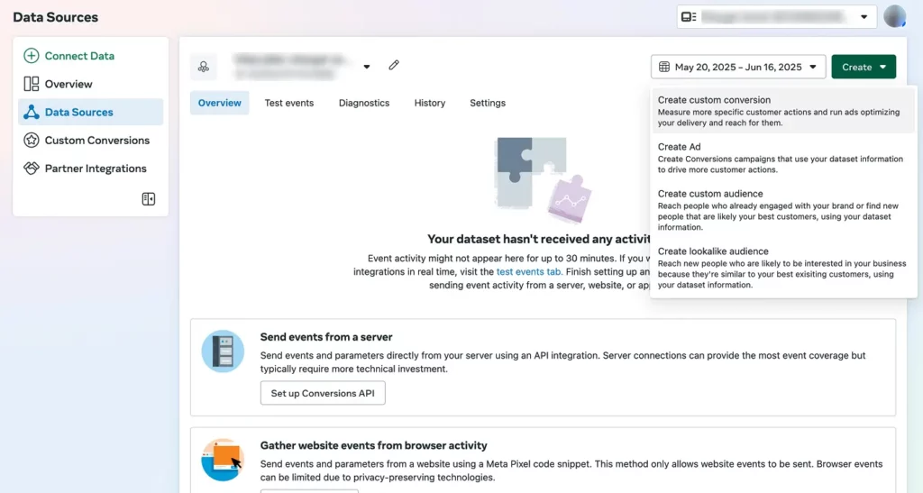Click the business account icon in selector
The image size is (923, 493).
tap(689, 17)
